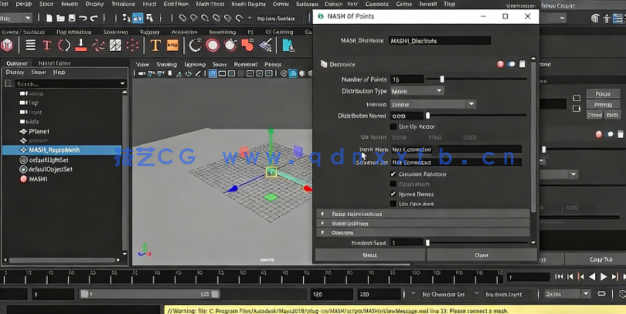Click the Focus button in right panel
Image resolution: width=626 pixels, height=314 pixels.
603,94
